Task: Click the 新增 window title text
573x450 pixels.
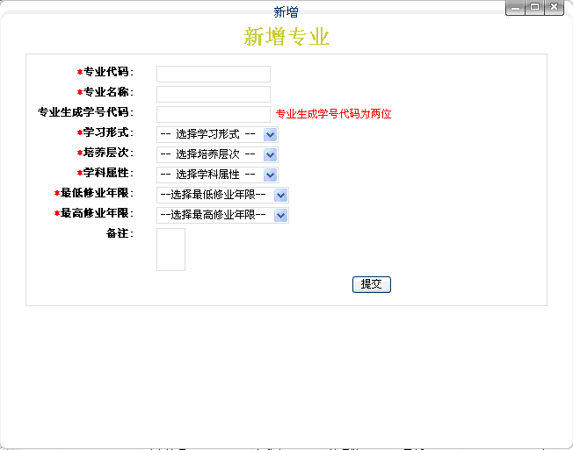Action: (x=286, y=12)
